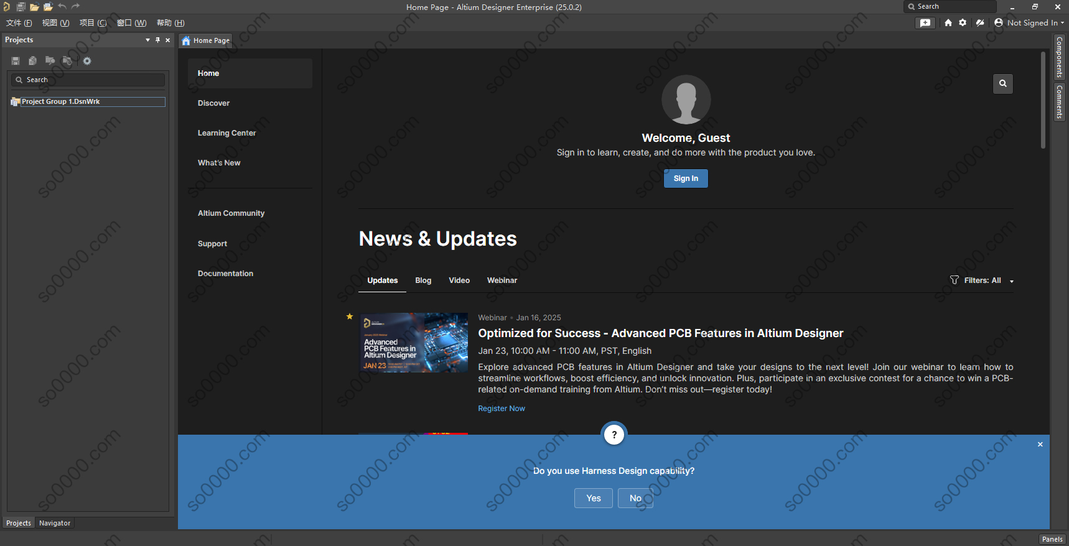Switch to the Navigator bottom tab
The image size is (1069, 546).
point(55,523)
